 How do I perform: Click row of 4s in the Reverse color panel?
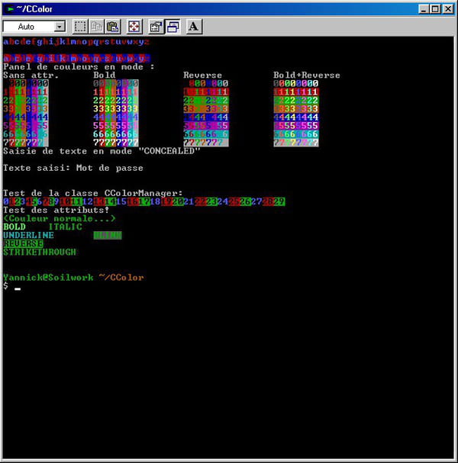coord(205,117)
